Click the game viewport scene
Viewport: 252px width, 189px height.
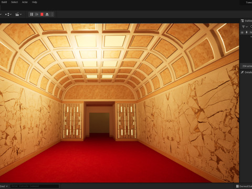pyautogui.click(x=120, y=103)
